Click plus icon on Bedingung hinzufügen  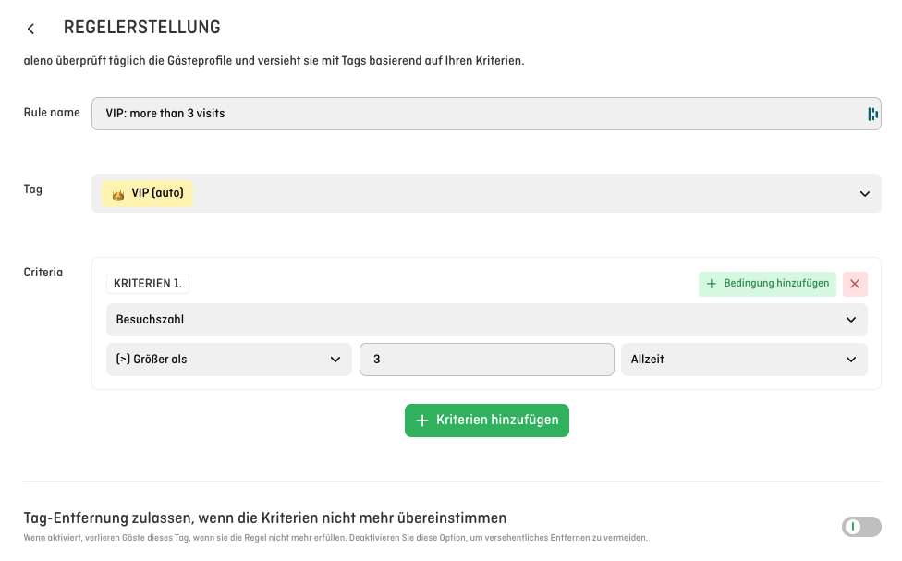(x=712, y=284)
